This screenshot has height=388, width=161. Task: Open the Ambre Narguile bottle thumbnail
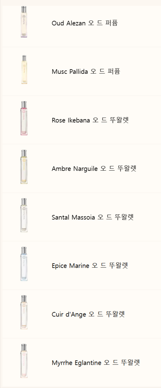(24, 167)
